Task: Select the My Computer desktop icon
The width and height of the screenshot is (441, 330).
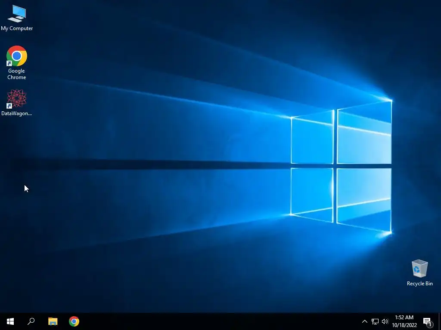Action: click(x=17, y=18)
